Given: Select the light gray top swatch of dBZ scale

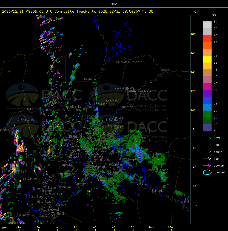Looking at the screenshot, I should [x=207, y=25].
